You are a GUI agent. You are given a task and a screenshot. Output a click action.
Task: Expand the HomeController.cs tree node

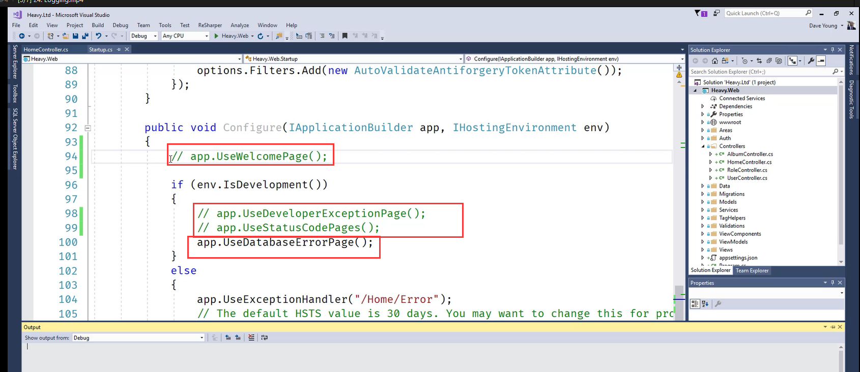(711, 162)
